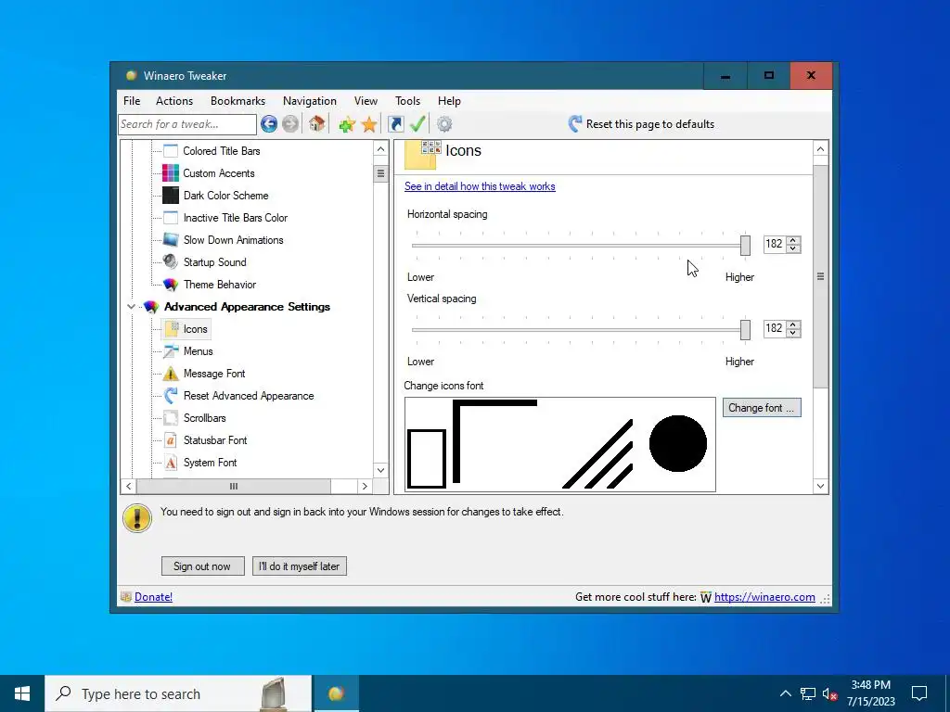Click the green checkmark toolbar icon
The width and height of the screenshot is (950, 712).
tap(417, 124)
